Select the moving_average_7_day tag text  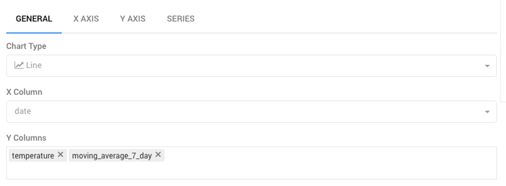pyautogui.click(x=112, y=155)
